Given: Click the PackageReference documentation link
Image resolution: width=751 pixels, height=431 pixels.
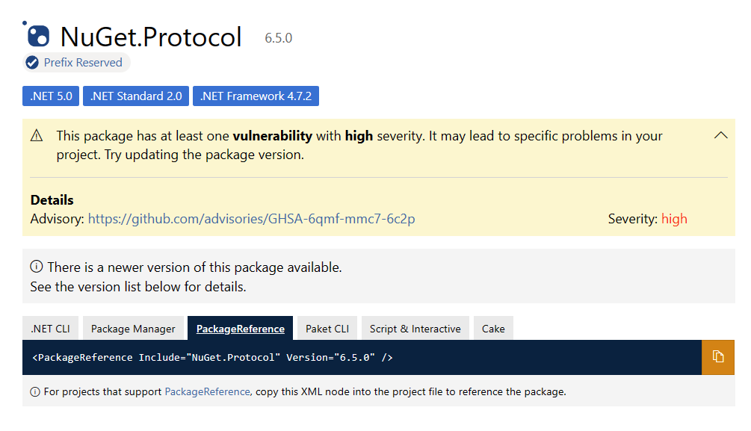Looking at the screenshot, I should (206, 391).
